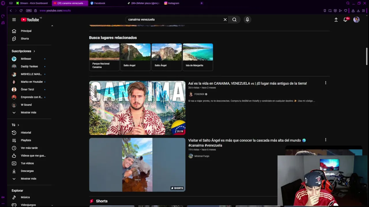The width and height of the screenshot is (369, 207).
Task: Open the ad blocker shield icon
Action: pos(335,11)
